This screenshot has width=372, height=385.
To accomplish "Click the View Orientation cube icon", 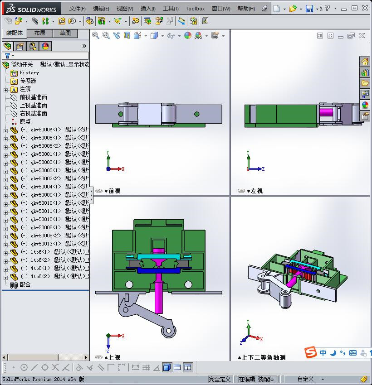I will (x=137, y=36).
